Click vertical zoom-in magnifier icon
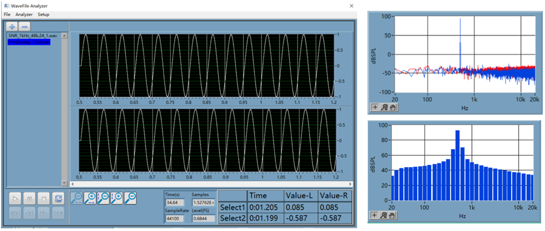The height and width of the screenshot is (231, 545). click(117, 197)
